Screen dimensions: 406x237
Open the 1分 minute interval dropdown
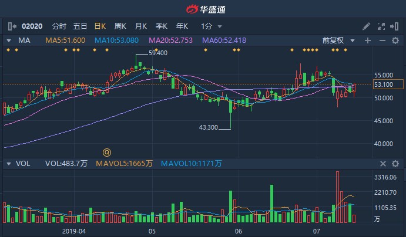coord(212,26)
